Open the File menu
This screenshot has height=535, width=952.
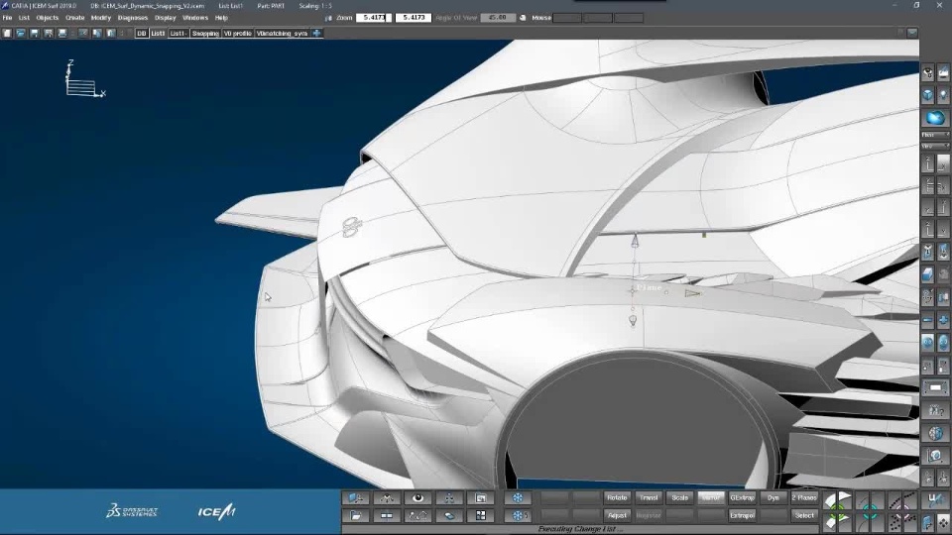7,18
